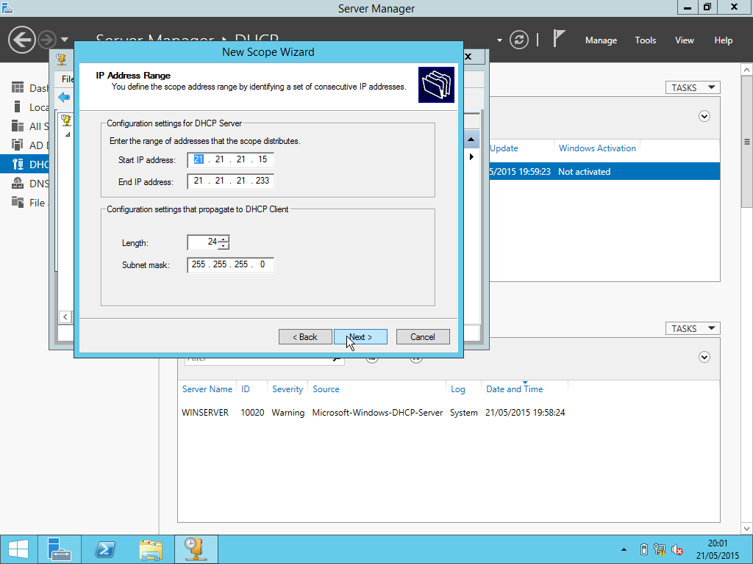Open the navigation history dropdown arrow

point(65,40)
